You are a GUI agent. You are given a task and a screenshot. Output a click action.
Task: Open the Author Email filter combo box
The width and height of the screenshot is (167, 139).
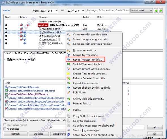142,10
